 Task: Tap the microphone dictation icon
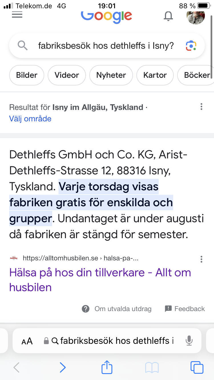pos(189,340)
